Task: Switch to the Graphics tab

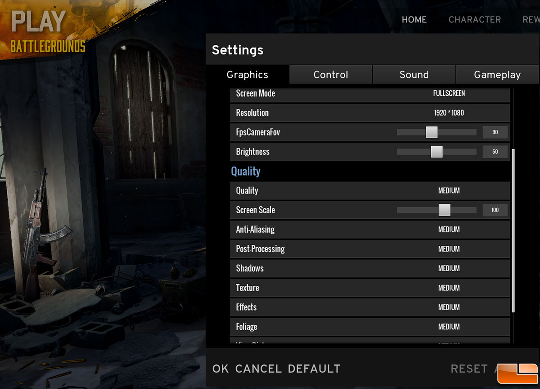Action: (247, 75)
